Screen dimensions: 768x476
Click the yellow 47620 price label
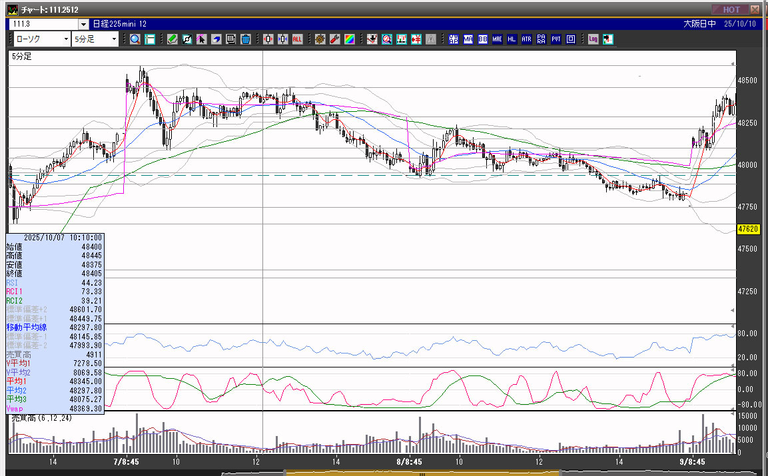tap(749, 229)
